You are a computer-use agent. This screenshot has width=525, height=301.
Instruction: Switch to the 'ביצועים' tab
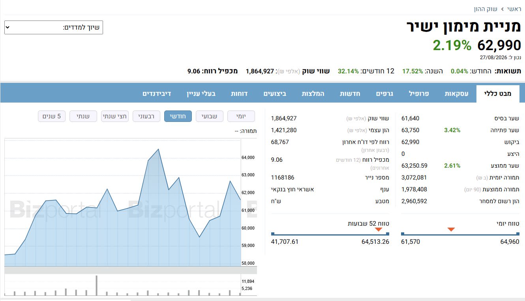tap(275, 93)
